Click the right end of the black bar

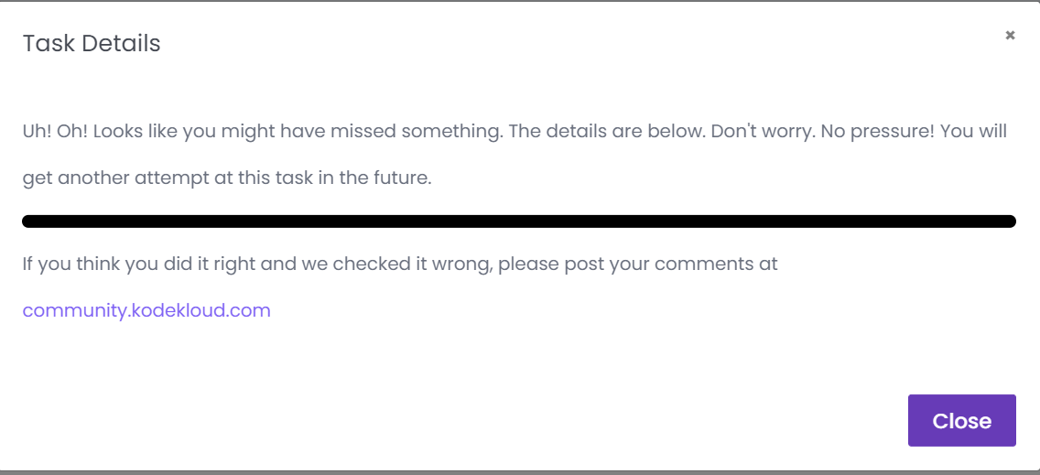[1009, 221]
